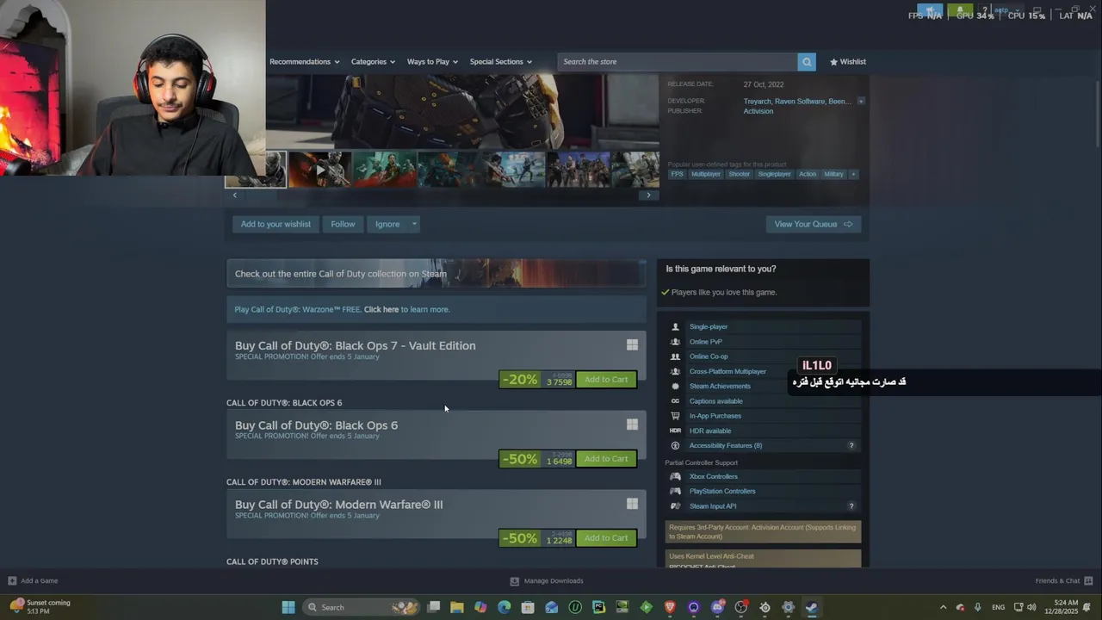Click the Windows Start button
Viewport: 1102px width, 620px height.
tap(288, 607)
